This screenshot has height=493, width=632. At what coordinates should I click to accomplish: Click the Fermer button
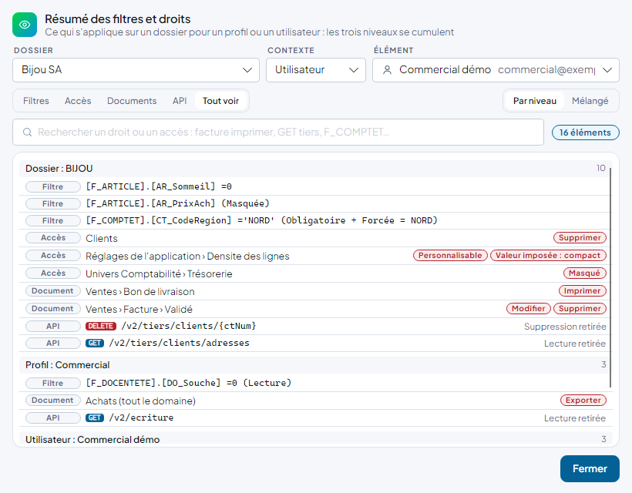click(x=590, y=468)
